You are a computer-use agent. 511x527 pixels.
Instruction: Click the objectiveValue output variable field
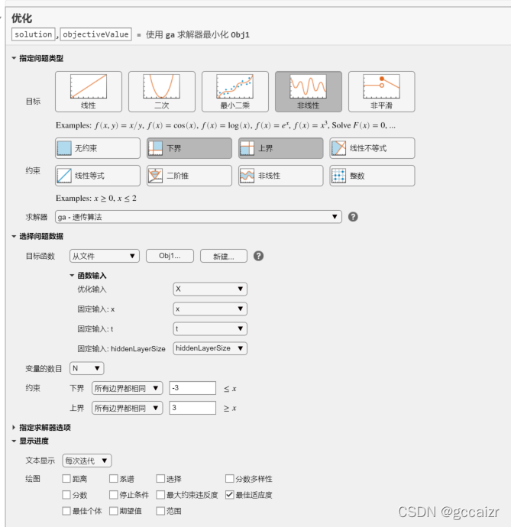[x=95, y=34]
